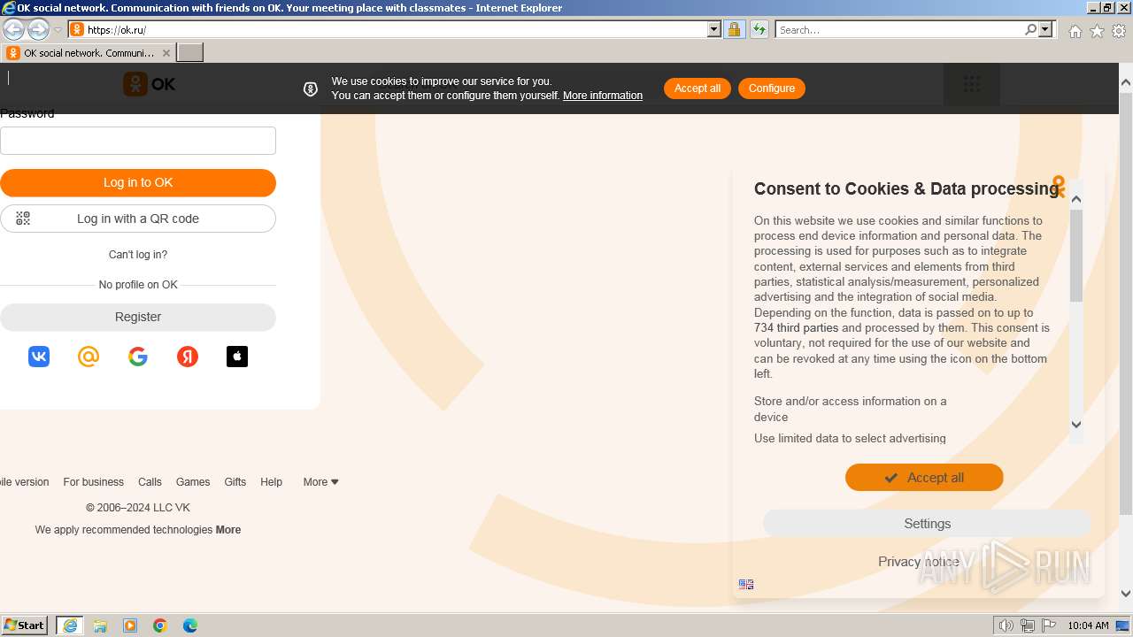The image size is (1133, 637).
Task: Open File Explorer in the taskbar
Action: point(100,625)
